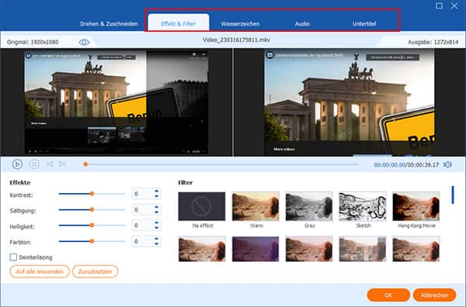Click the 00:00:39.17 duration time
Screen dimensions: 466x307
click(423, 164)
